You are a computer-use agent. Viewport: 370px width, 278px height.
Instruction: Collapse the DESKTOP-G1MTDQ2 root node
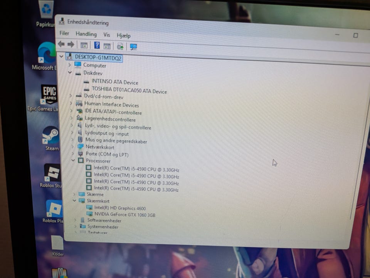[x=61, y=56]
